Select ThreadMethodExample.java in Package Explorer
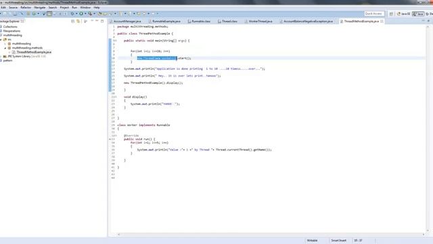The image size is (433, 244). coord(34,52)
